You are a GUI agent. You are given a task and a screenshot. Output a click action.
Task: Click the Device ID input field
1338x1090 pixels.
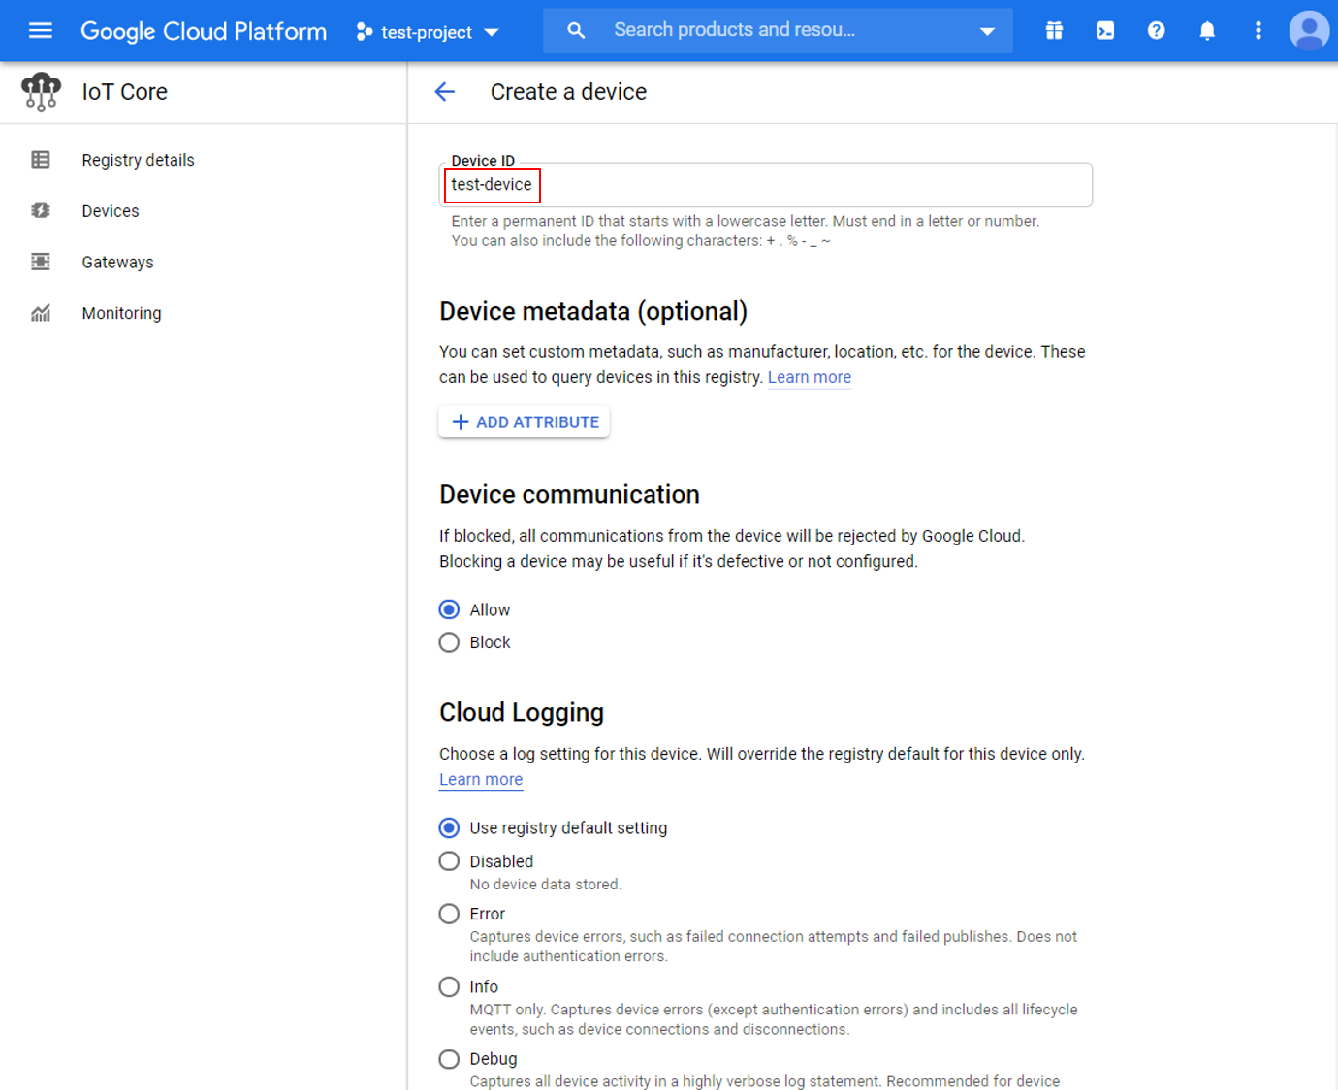pyautogui.click(x=766, y=185)
